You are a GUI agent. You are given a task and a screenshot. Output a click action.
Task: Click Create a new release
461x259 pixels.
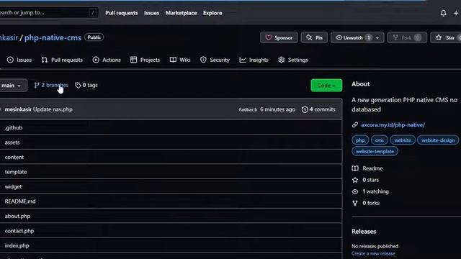pos(373,253)
